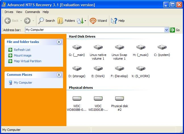
Task: Open the Drives menu
Action: 9,12
